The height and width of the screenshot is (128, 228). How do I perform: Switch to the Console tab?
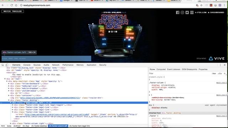27,65
